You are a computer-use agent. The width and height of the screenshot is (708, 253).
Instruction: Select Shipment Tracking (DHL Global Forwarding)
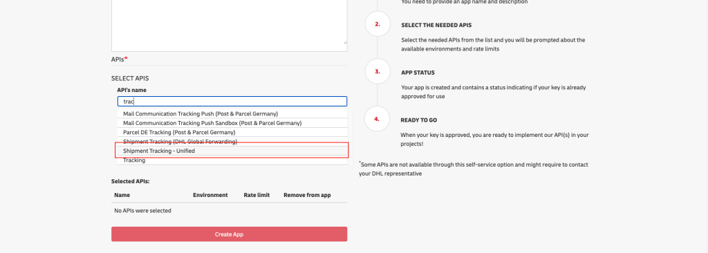point(232,142)
